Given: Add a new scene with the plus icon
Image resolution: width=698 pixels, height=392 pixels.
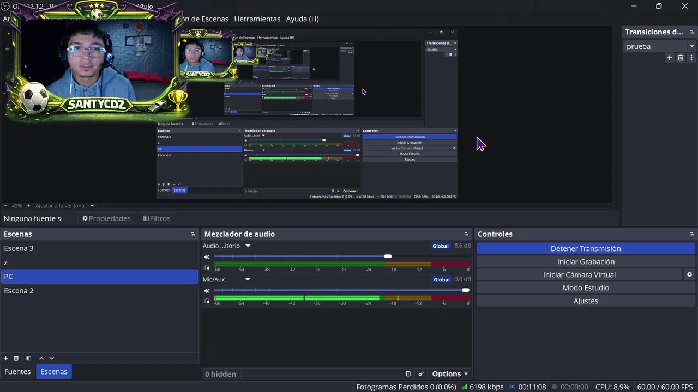Looking at the screenshot, I should pos(6,358).
